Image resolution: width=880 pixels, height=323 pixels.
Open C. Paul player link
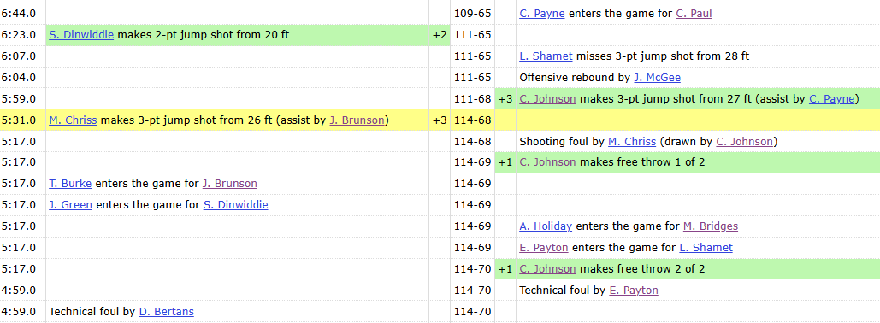click(x=694, y=14)
